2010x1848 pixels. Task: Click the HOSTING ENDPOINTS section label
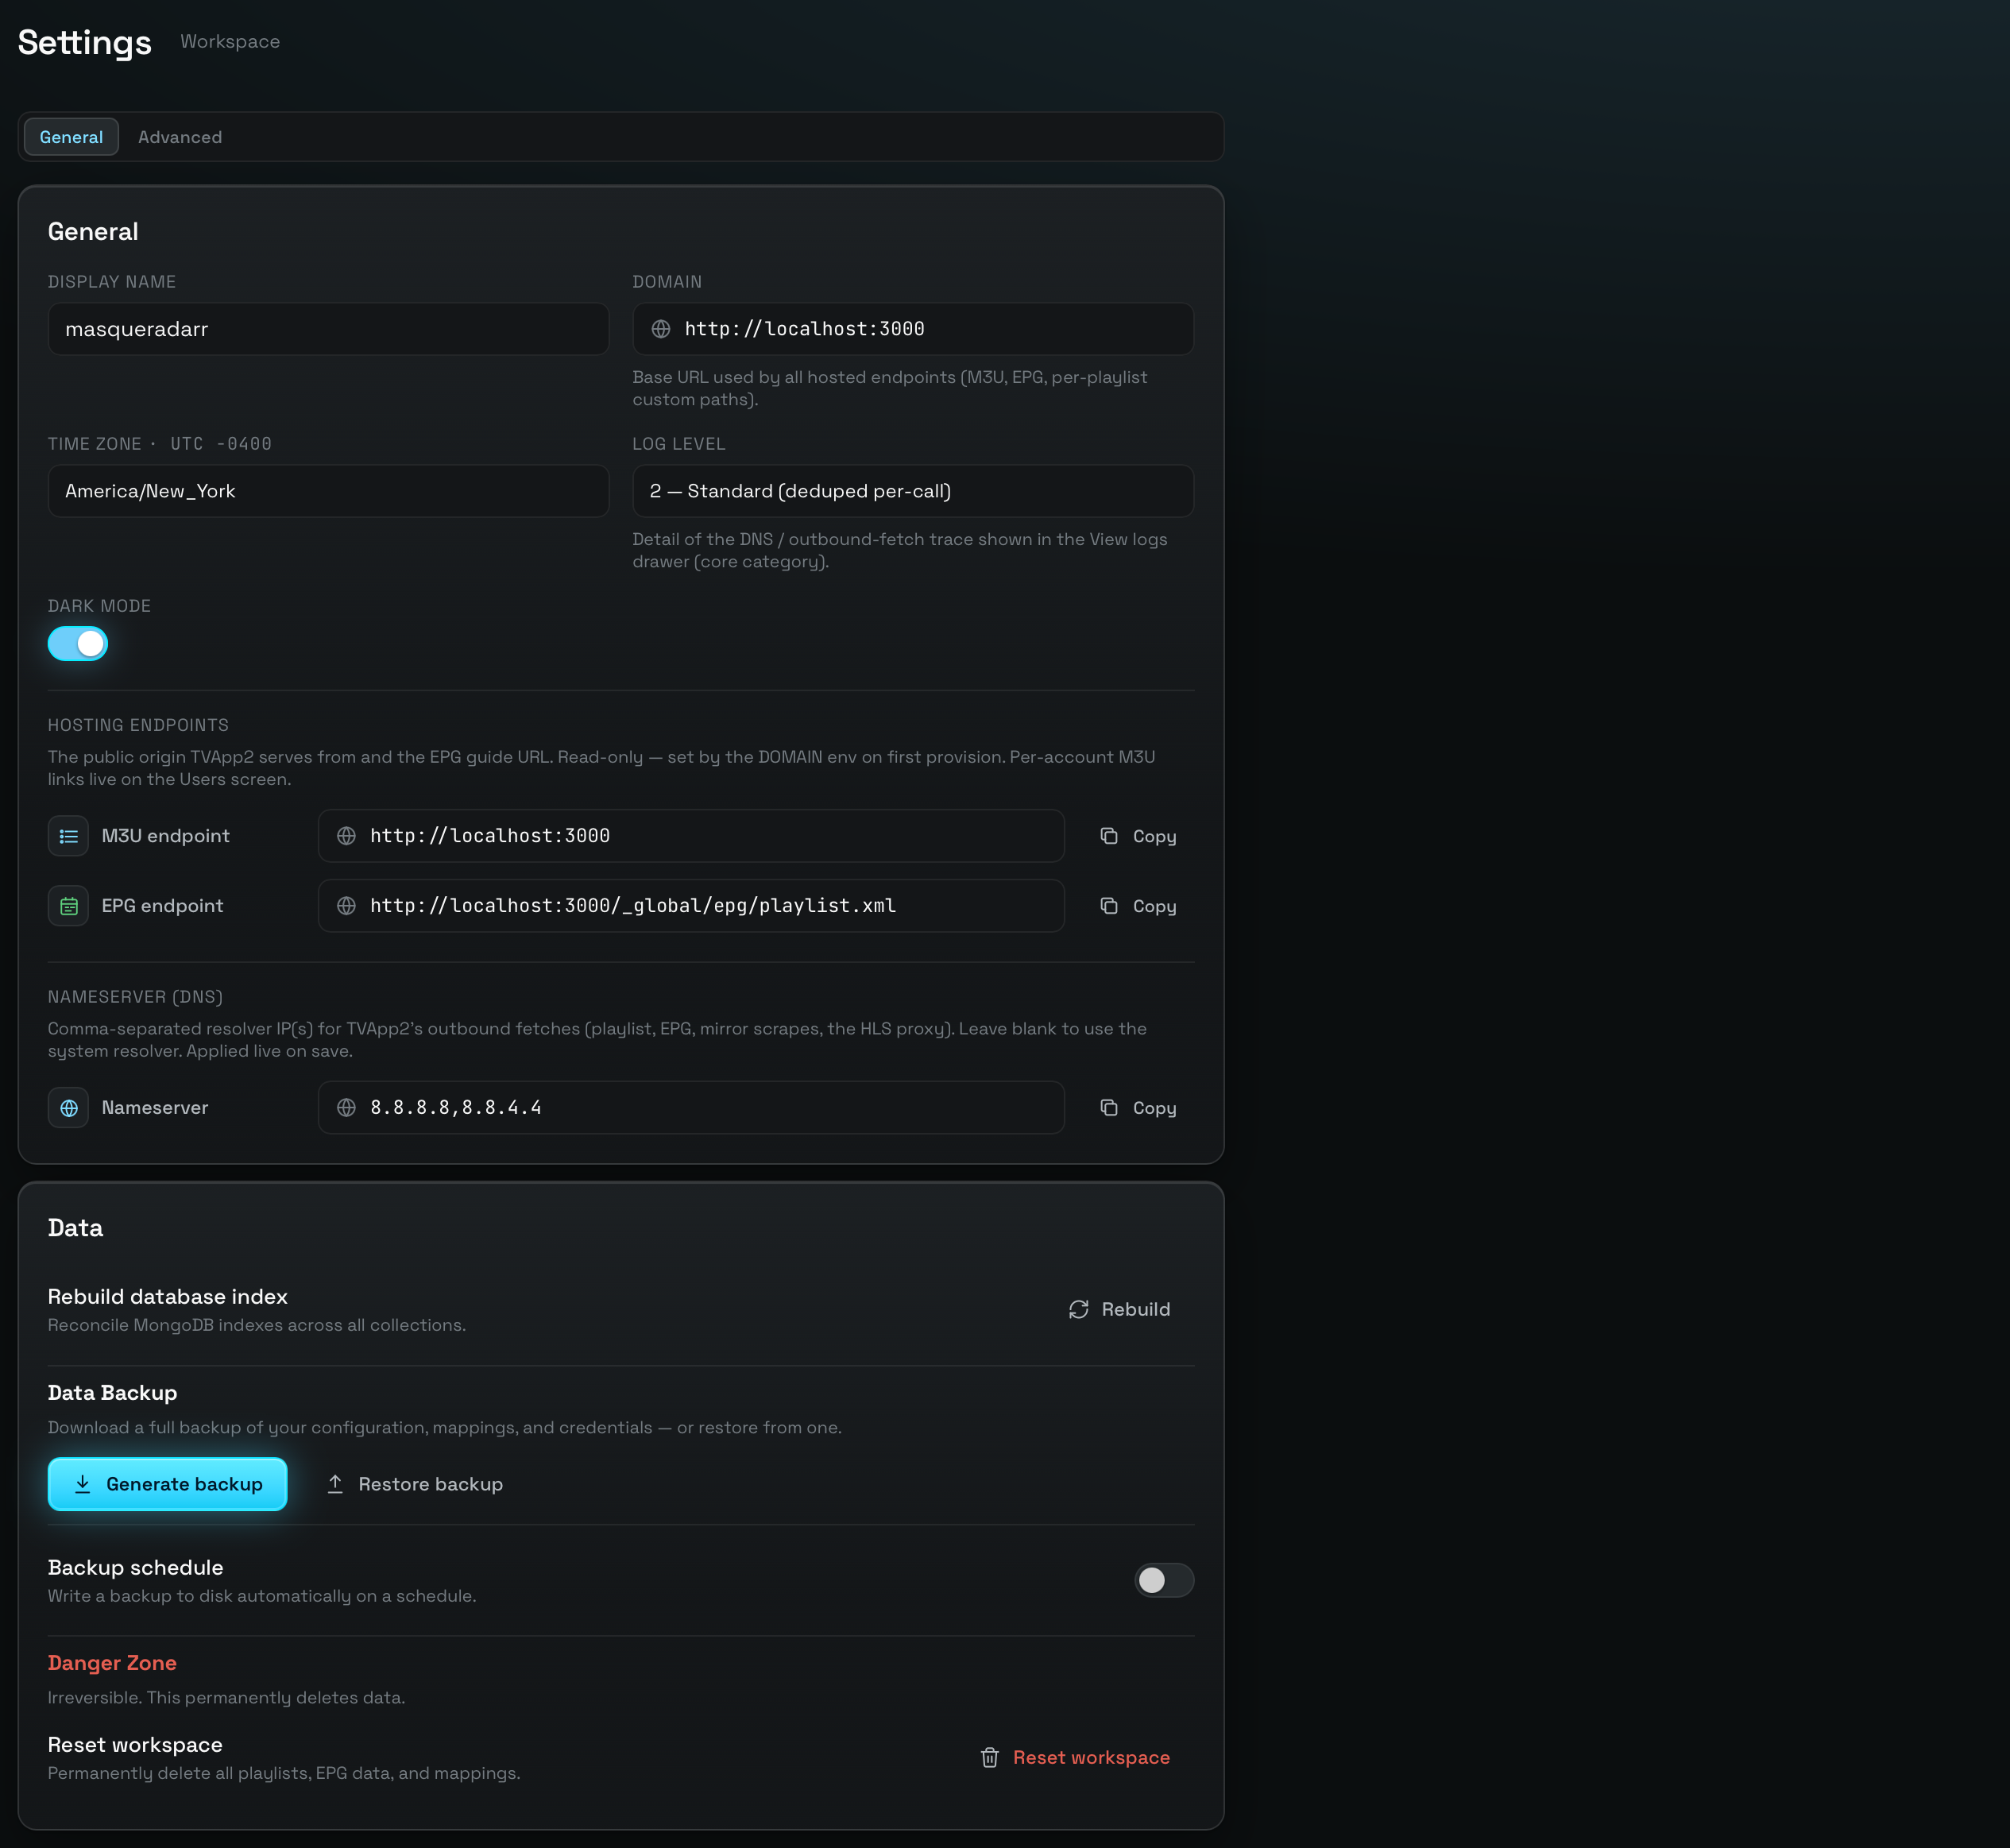[x=138, y=725]
